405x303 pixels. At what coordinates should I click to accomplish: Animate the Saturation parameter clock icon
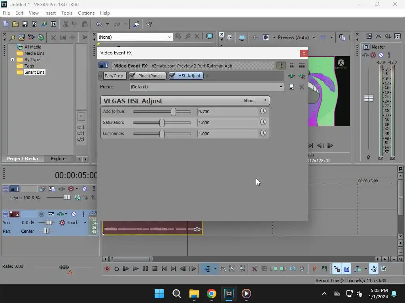tap(263, 122)
